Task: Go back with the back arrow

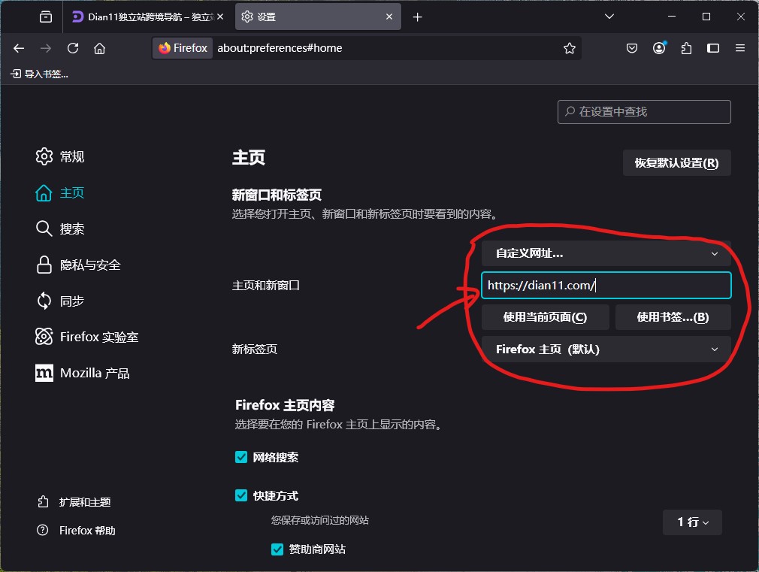Action: 19,48
